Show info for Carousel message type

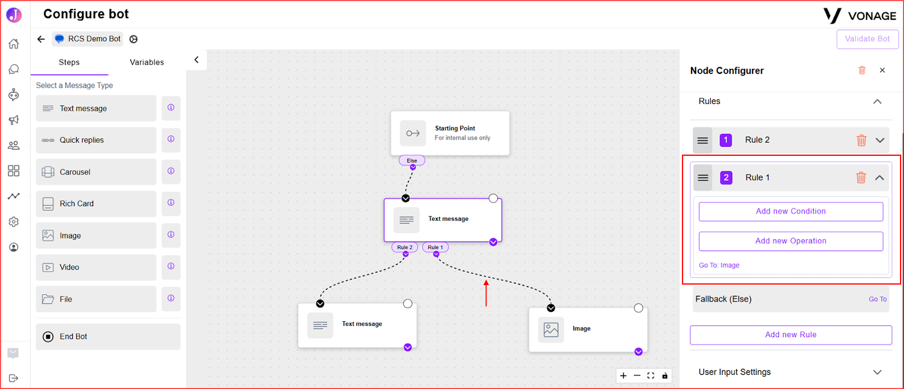(171, 172)
